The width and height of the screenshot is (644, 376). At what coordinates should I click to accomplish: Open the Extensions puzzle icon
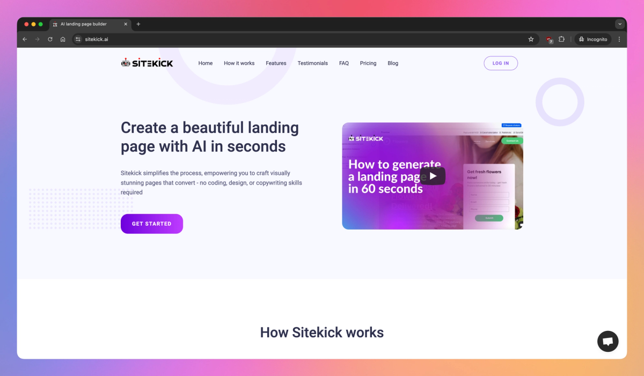562,39
